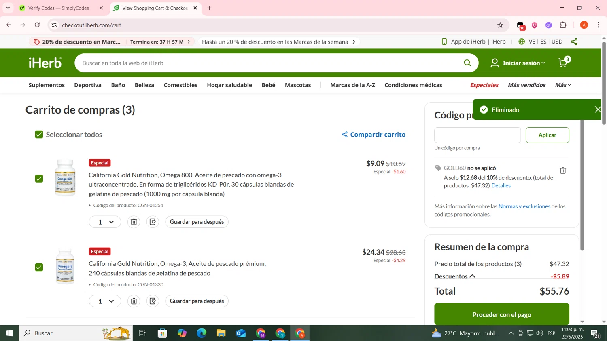Click the compare icon for Omega-3 premium
The image size is (607, 341).
click(153, 301)
